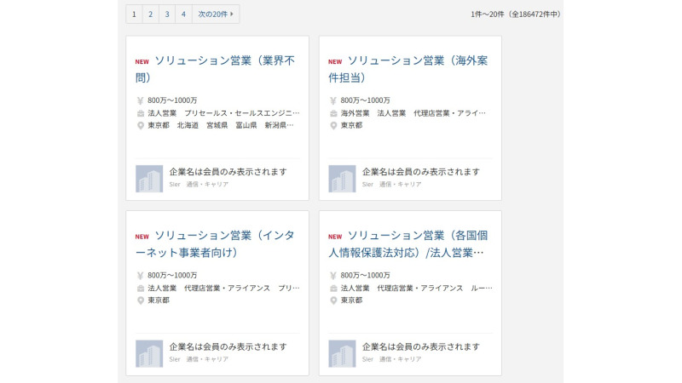The image size is (682, 383).
Task: Click 東京都 location in インターネット事業者向け card
Action: click(159, 300)
